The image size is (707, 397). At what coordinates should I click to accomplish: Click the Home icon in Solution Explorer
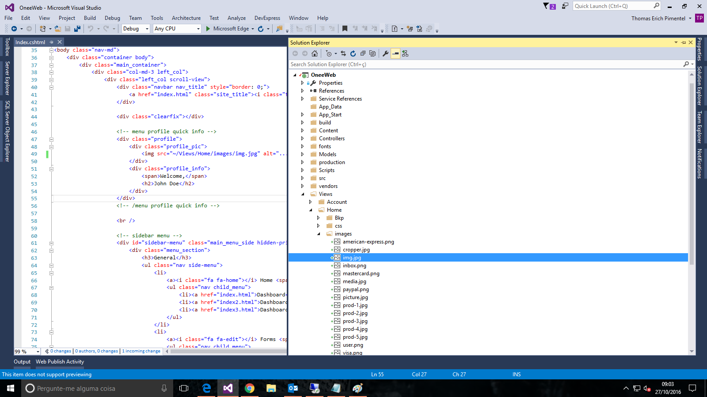[x=315, y=53]
